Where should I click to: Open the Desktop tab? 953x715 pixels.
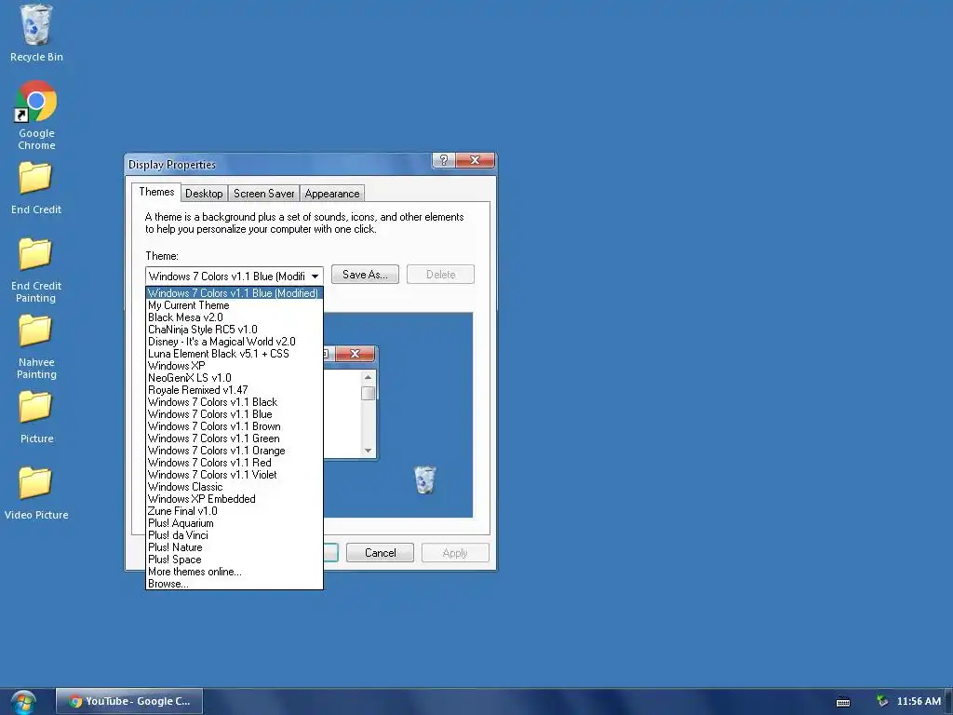coord(204,194)
